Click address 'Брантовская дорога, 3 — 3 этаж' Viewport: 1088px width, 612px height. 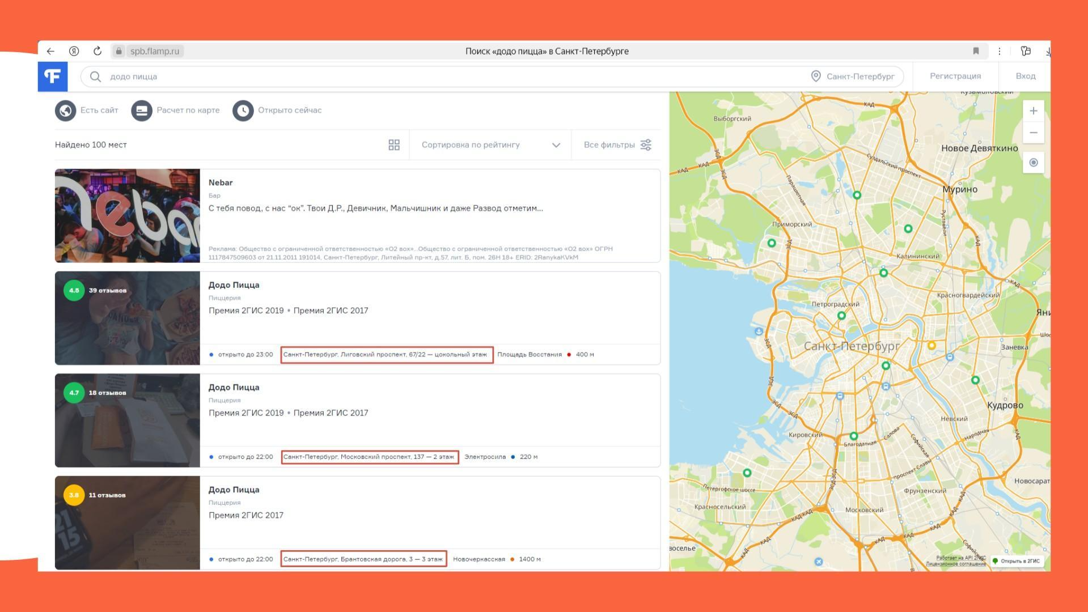(363, 559)
